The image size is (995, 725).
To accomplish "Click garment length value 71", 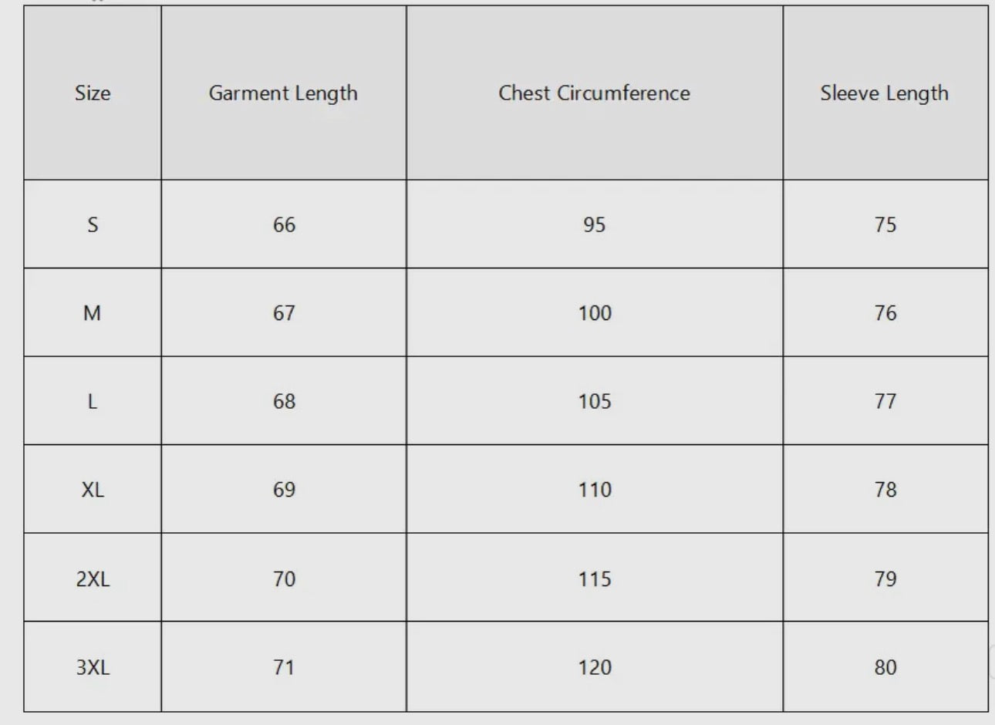I will pyautogui.click(x=284, y=667).
